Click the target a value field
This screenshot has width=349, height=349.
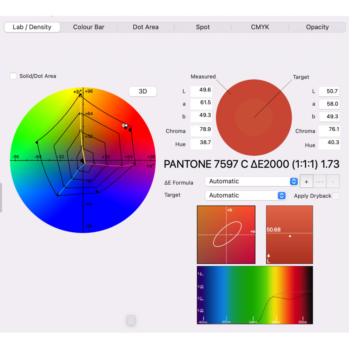(x=329, y=104)
